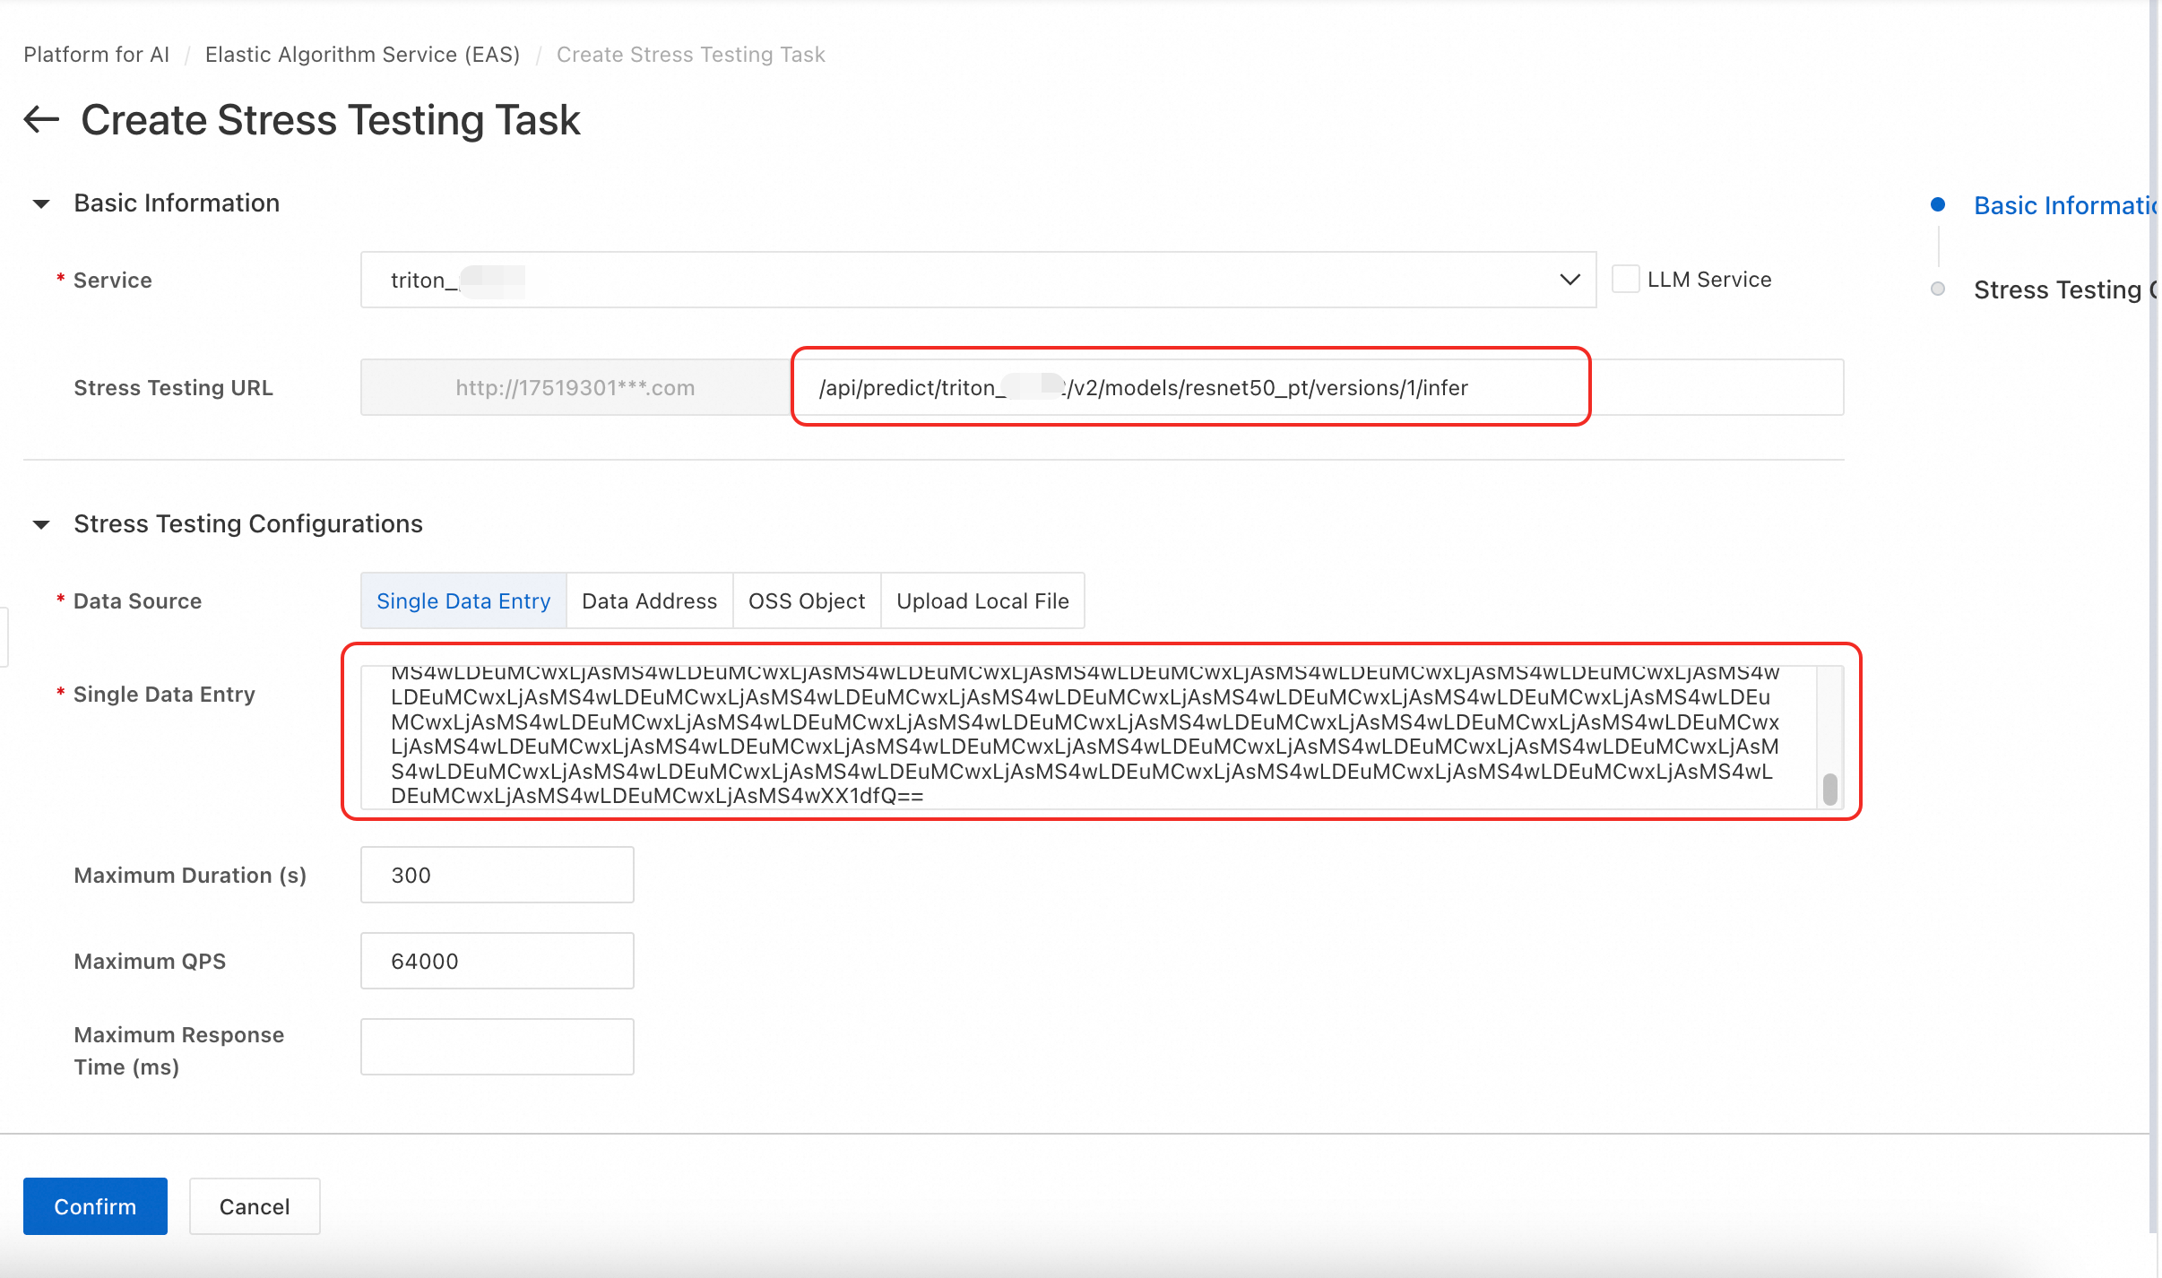Enable the LLM Service checkbox

(x=1625, y=279)
